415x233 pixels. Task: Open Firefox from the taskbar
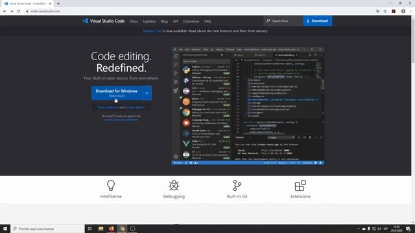pos(112,228)
